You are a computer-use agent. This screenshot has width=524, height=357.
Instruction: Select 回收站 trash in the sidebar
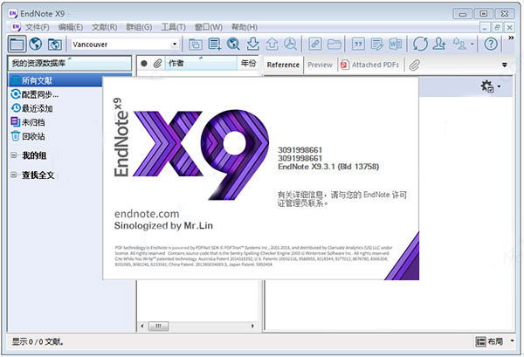[x=37, y=136]
